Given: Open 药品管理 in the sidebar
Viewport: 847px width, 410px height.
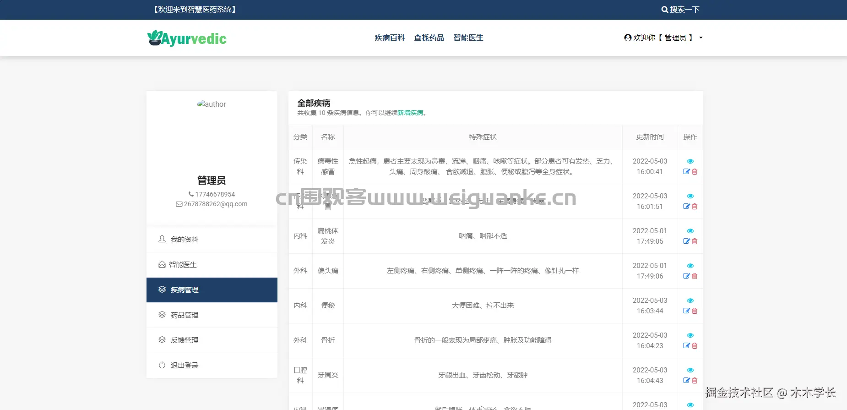Looking at the screenshot, I should (212, 315).
